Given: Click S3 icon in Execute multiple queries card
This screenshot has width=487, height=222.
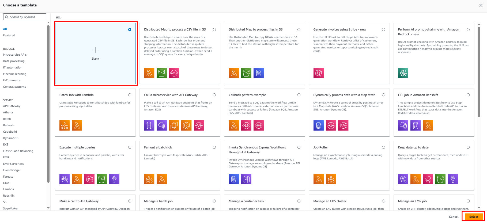Looking at the screenshot, I should (x=102, y=179).
